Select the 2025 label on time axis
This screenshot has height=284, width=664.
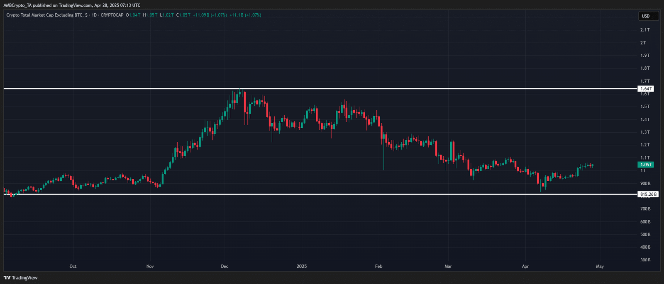click(302, 266)
